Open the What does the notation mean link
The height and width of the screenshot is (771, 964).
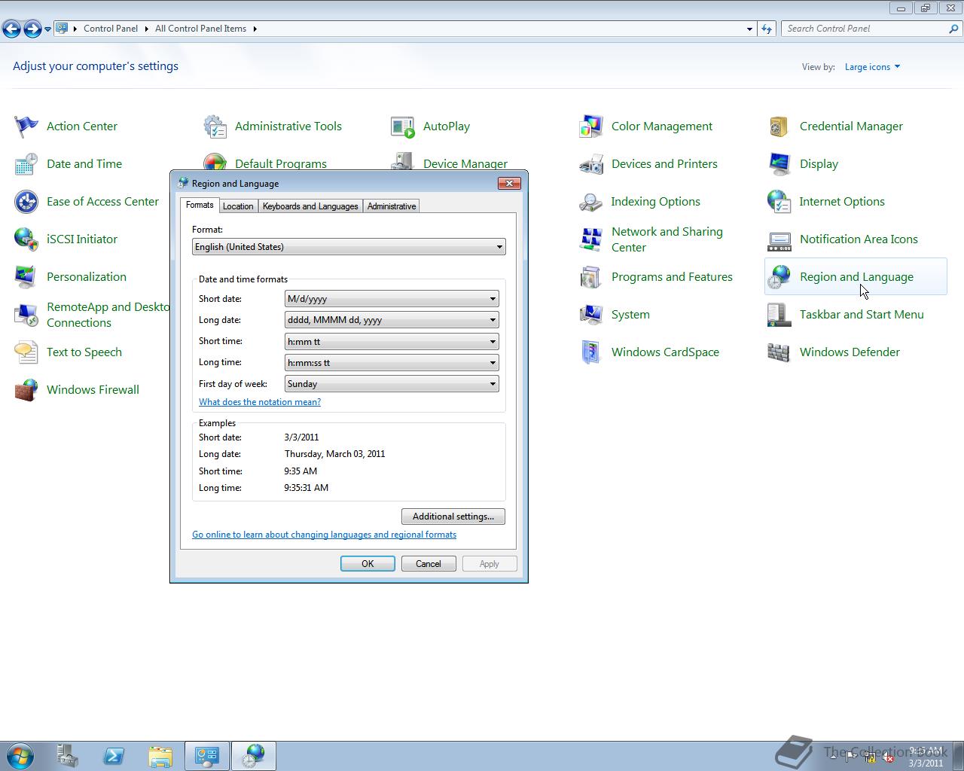coord(260,402)
